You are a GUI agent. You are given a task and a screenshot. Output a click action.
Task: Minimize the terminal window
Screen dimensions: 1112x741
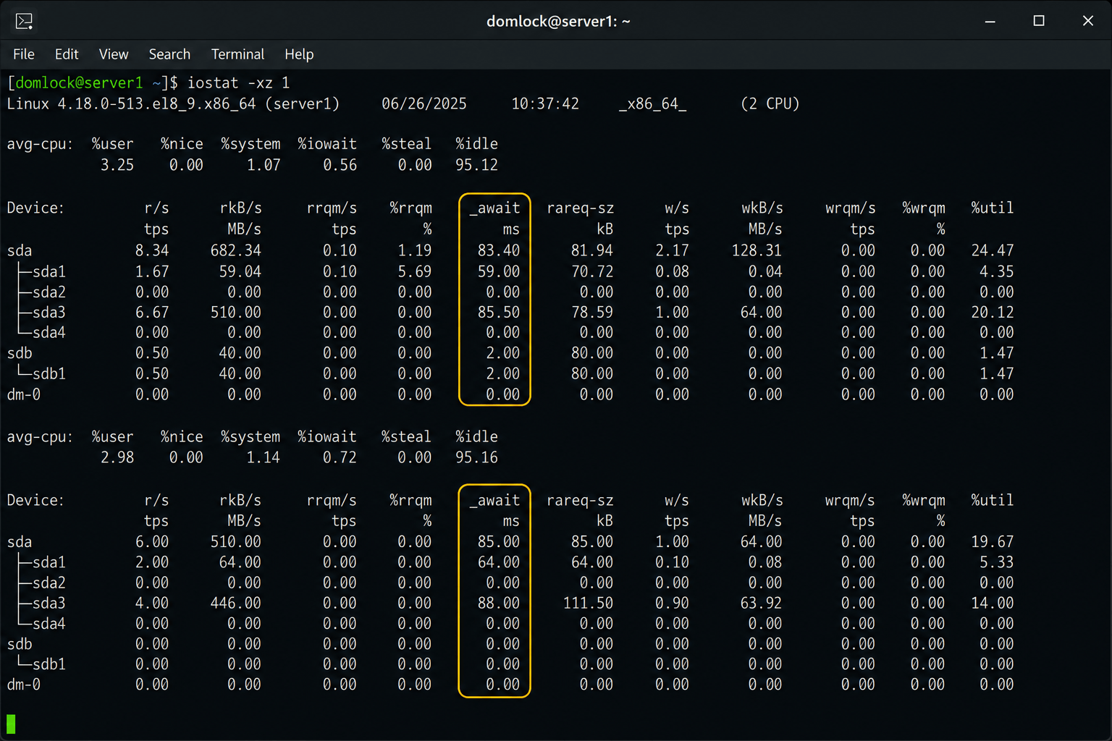(990, 21)
